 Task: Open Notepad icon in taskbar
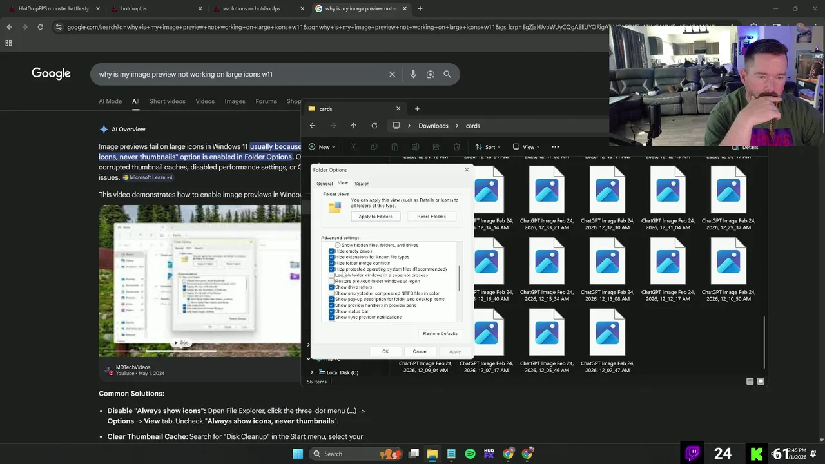click(451, 454)
